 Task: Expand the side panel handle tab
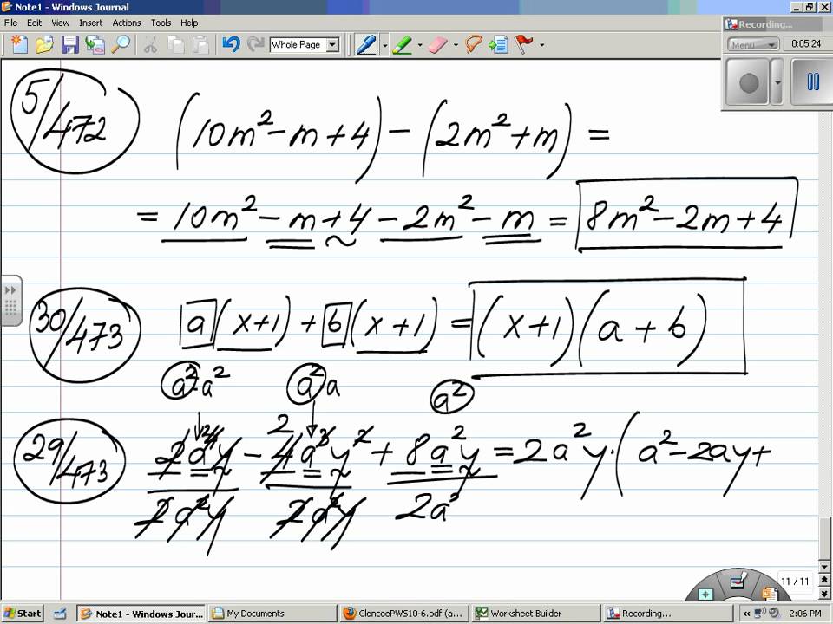click(x=10, y=301)
